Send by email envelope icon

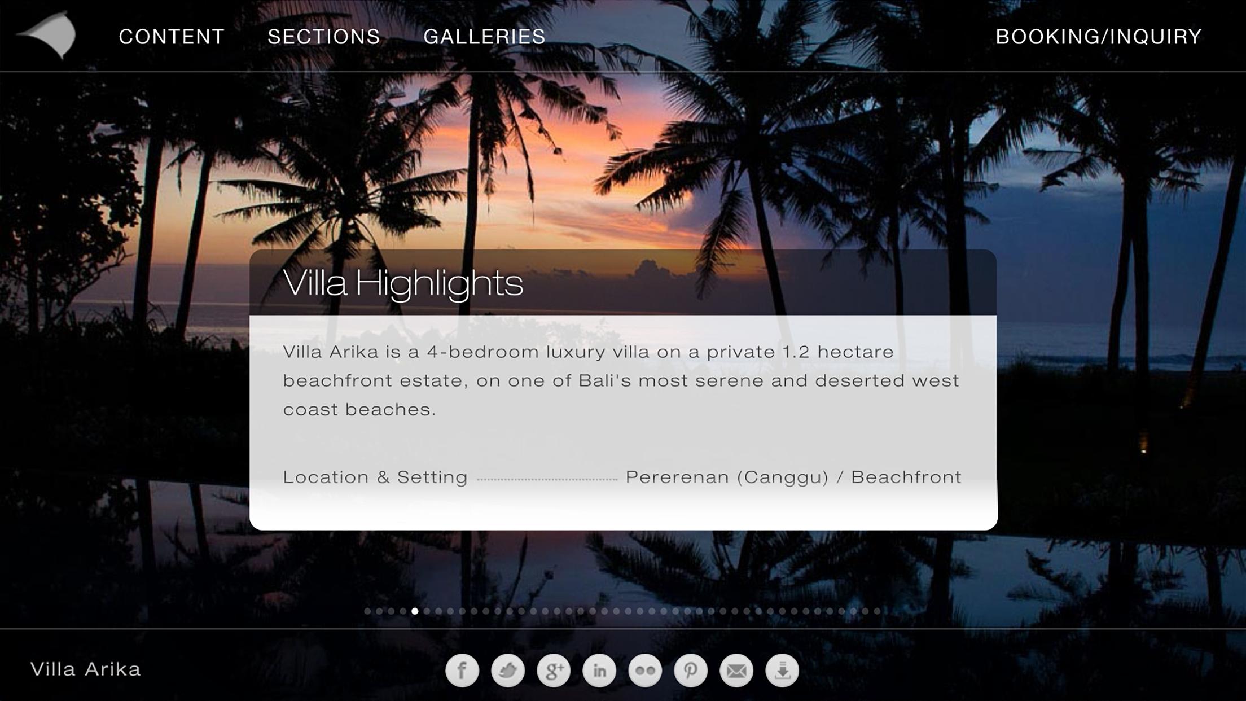coord(736,671)
